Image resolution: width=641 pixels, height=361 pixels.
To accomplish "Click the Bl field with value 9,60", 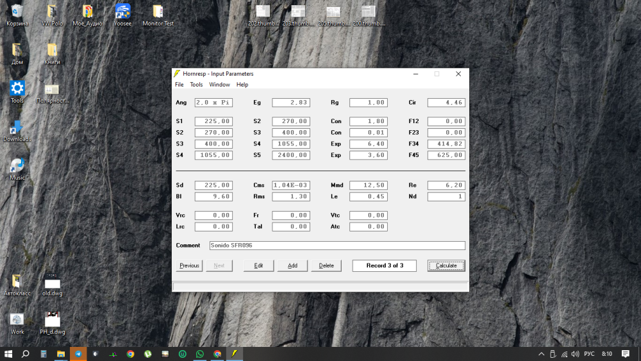I will point(214,197).
